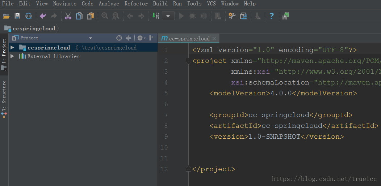Image resolution: width=381 pixels, height=186 pixels.
Task: Click Scroll from Source target icon
Action: click(119, 38)
